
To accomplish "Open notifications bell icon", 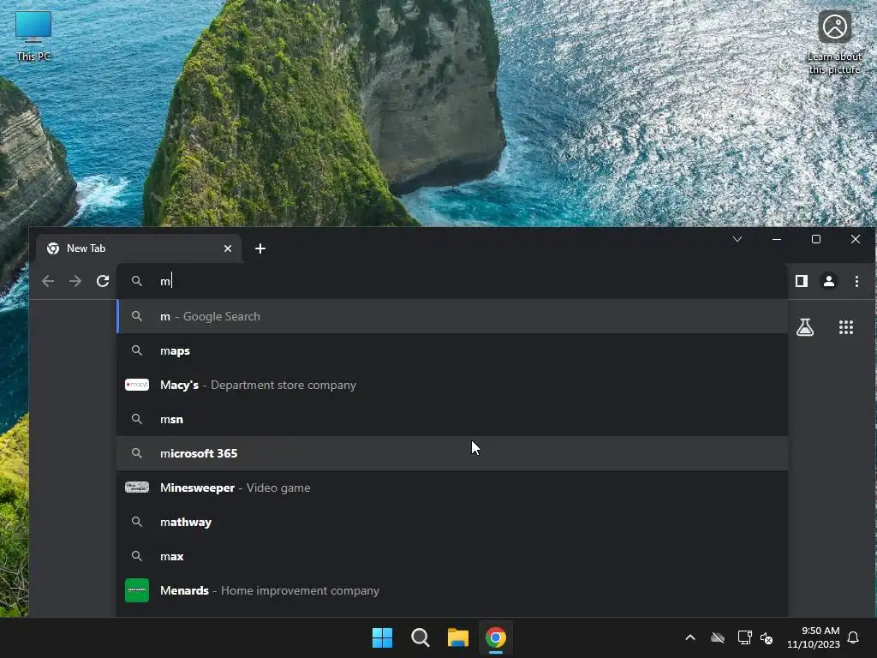I will [x=853, y=637].
